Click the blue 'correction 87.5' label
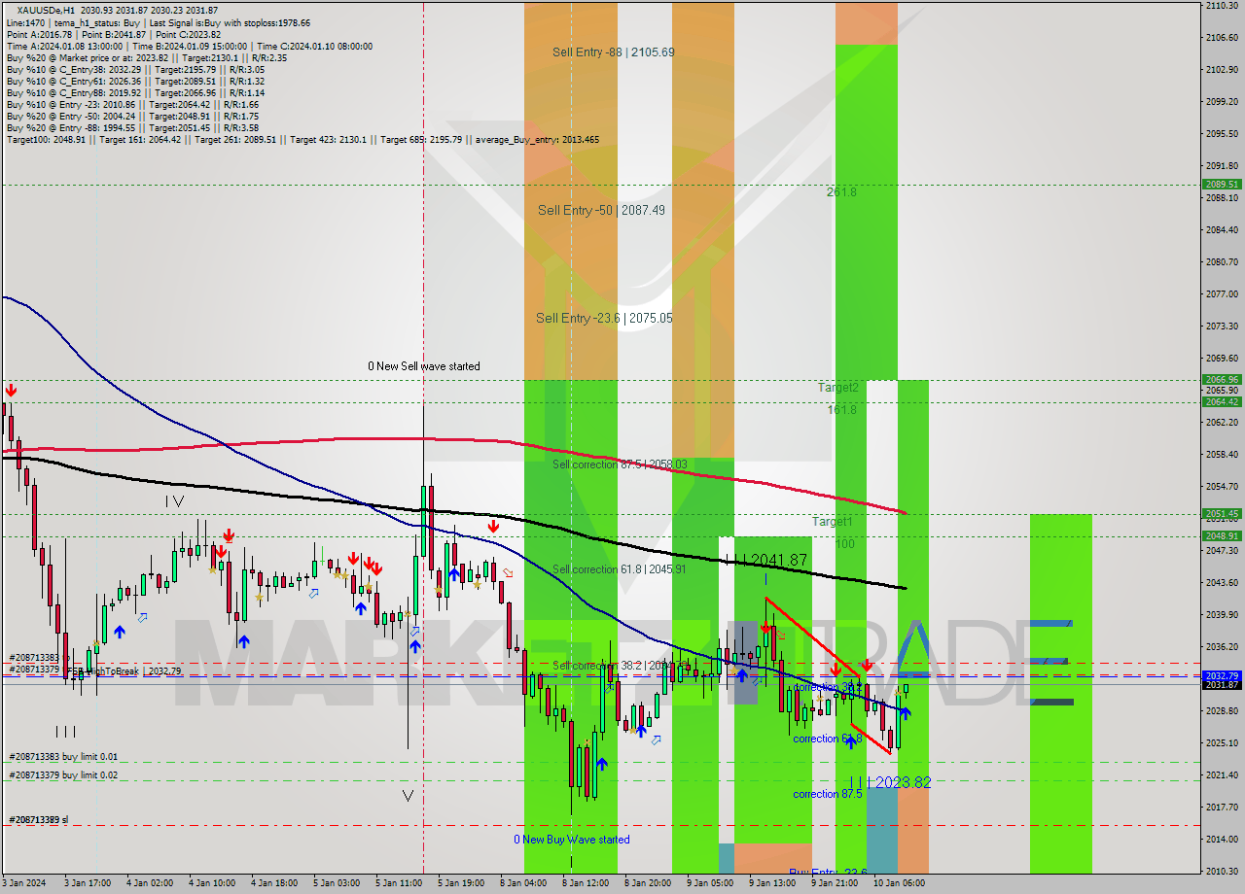Screen dimensions: 1245x894 coord(827,794)
